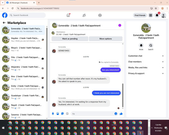Open the large listing photo thumbnail

pyautogui.click(x=146, y=28)
